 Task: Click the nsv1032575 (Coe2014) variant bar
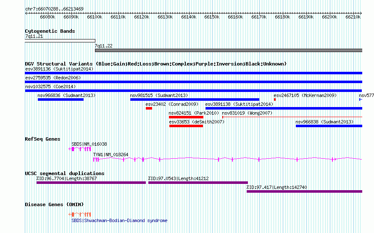coord(193,91)
